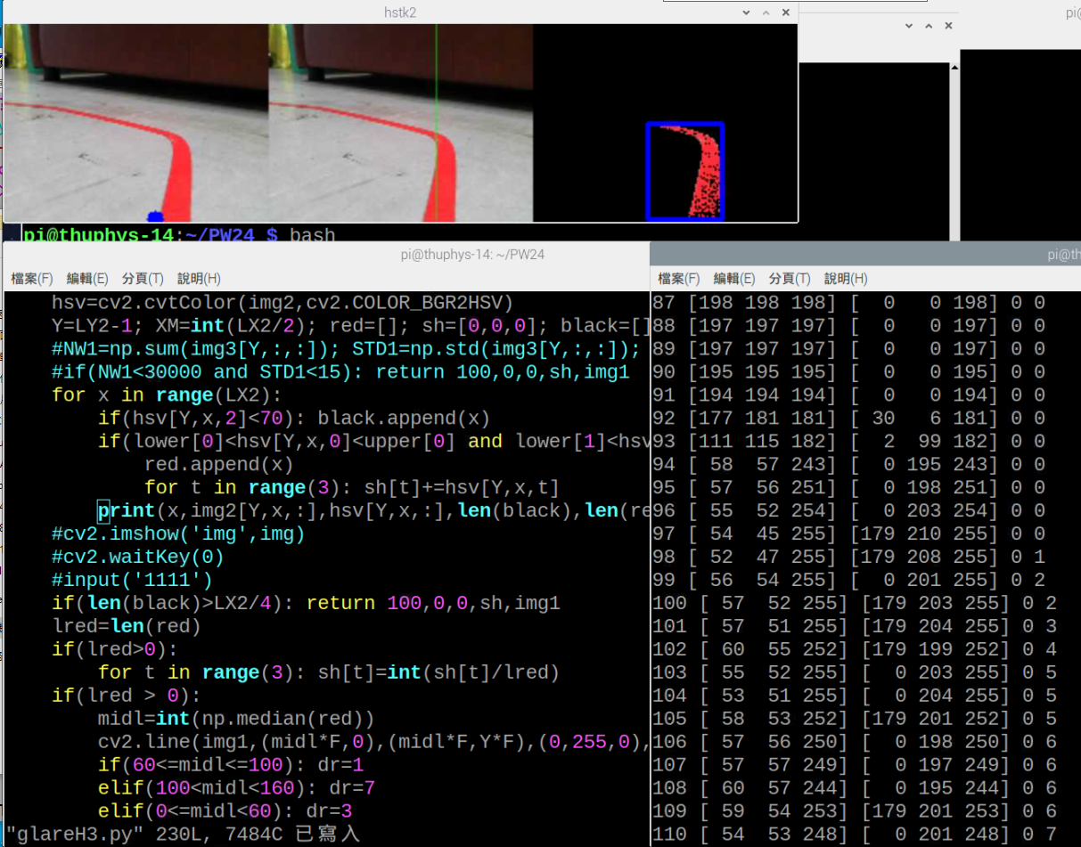Focus the pi@thuphys-14: ~/PW24 title bar
Image resolution: width=1081 pixels, height=847 pixels.
(x=472, y=255)
